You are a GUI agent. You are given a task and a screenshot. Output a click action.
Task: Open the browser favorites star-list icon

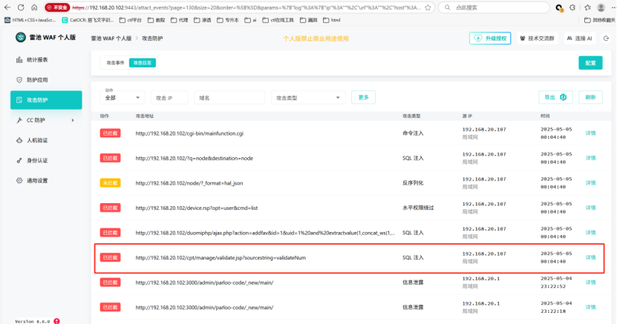click(x=587, y=7)
